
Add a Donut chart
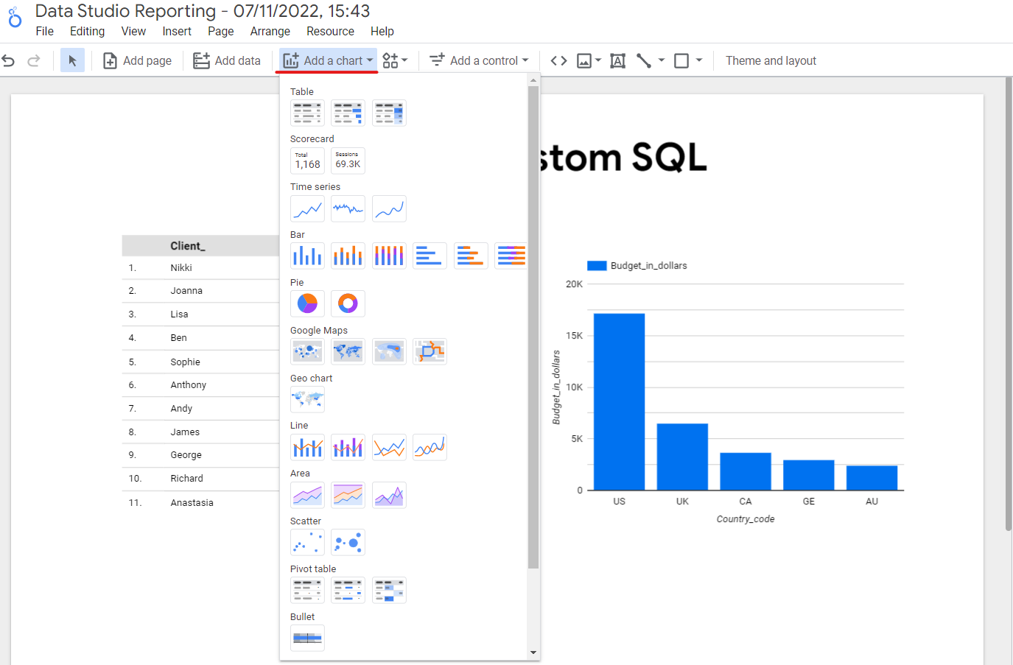coord(348,303)
